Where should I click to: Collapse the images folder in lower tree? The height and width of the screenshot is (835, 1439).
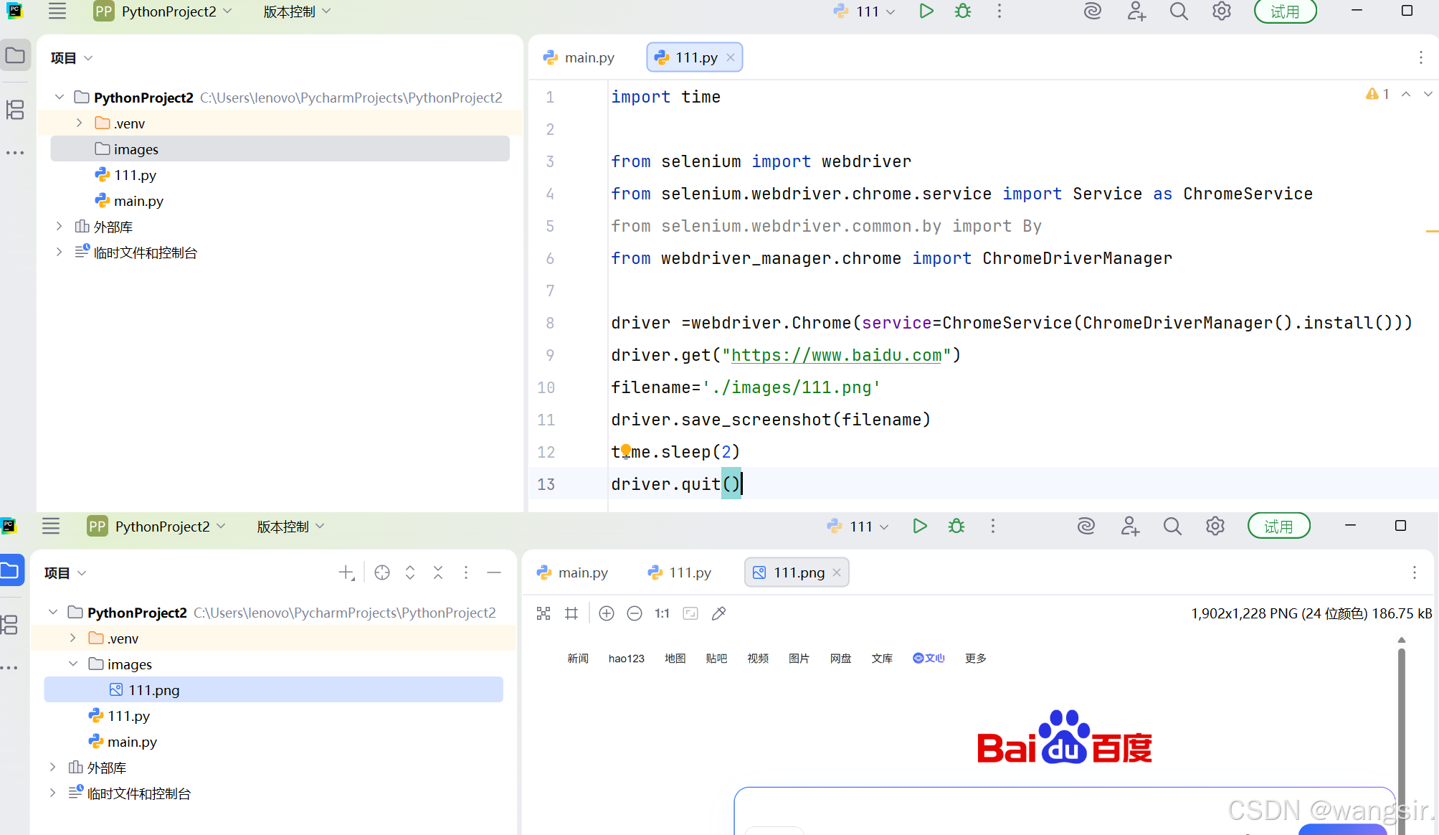(73, 664)
